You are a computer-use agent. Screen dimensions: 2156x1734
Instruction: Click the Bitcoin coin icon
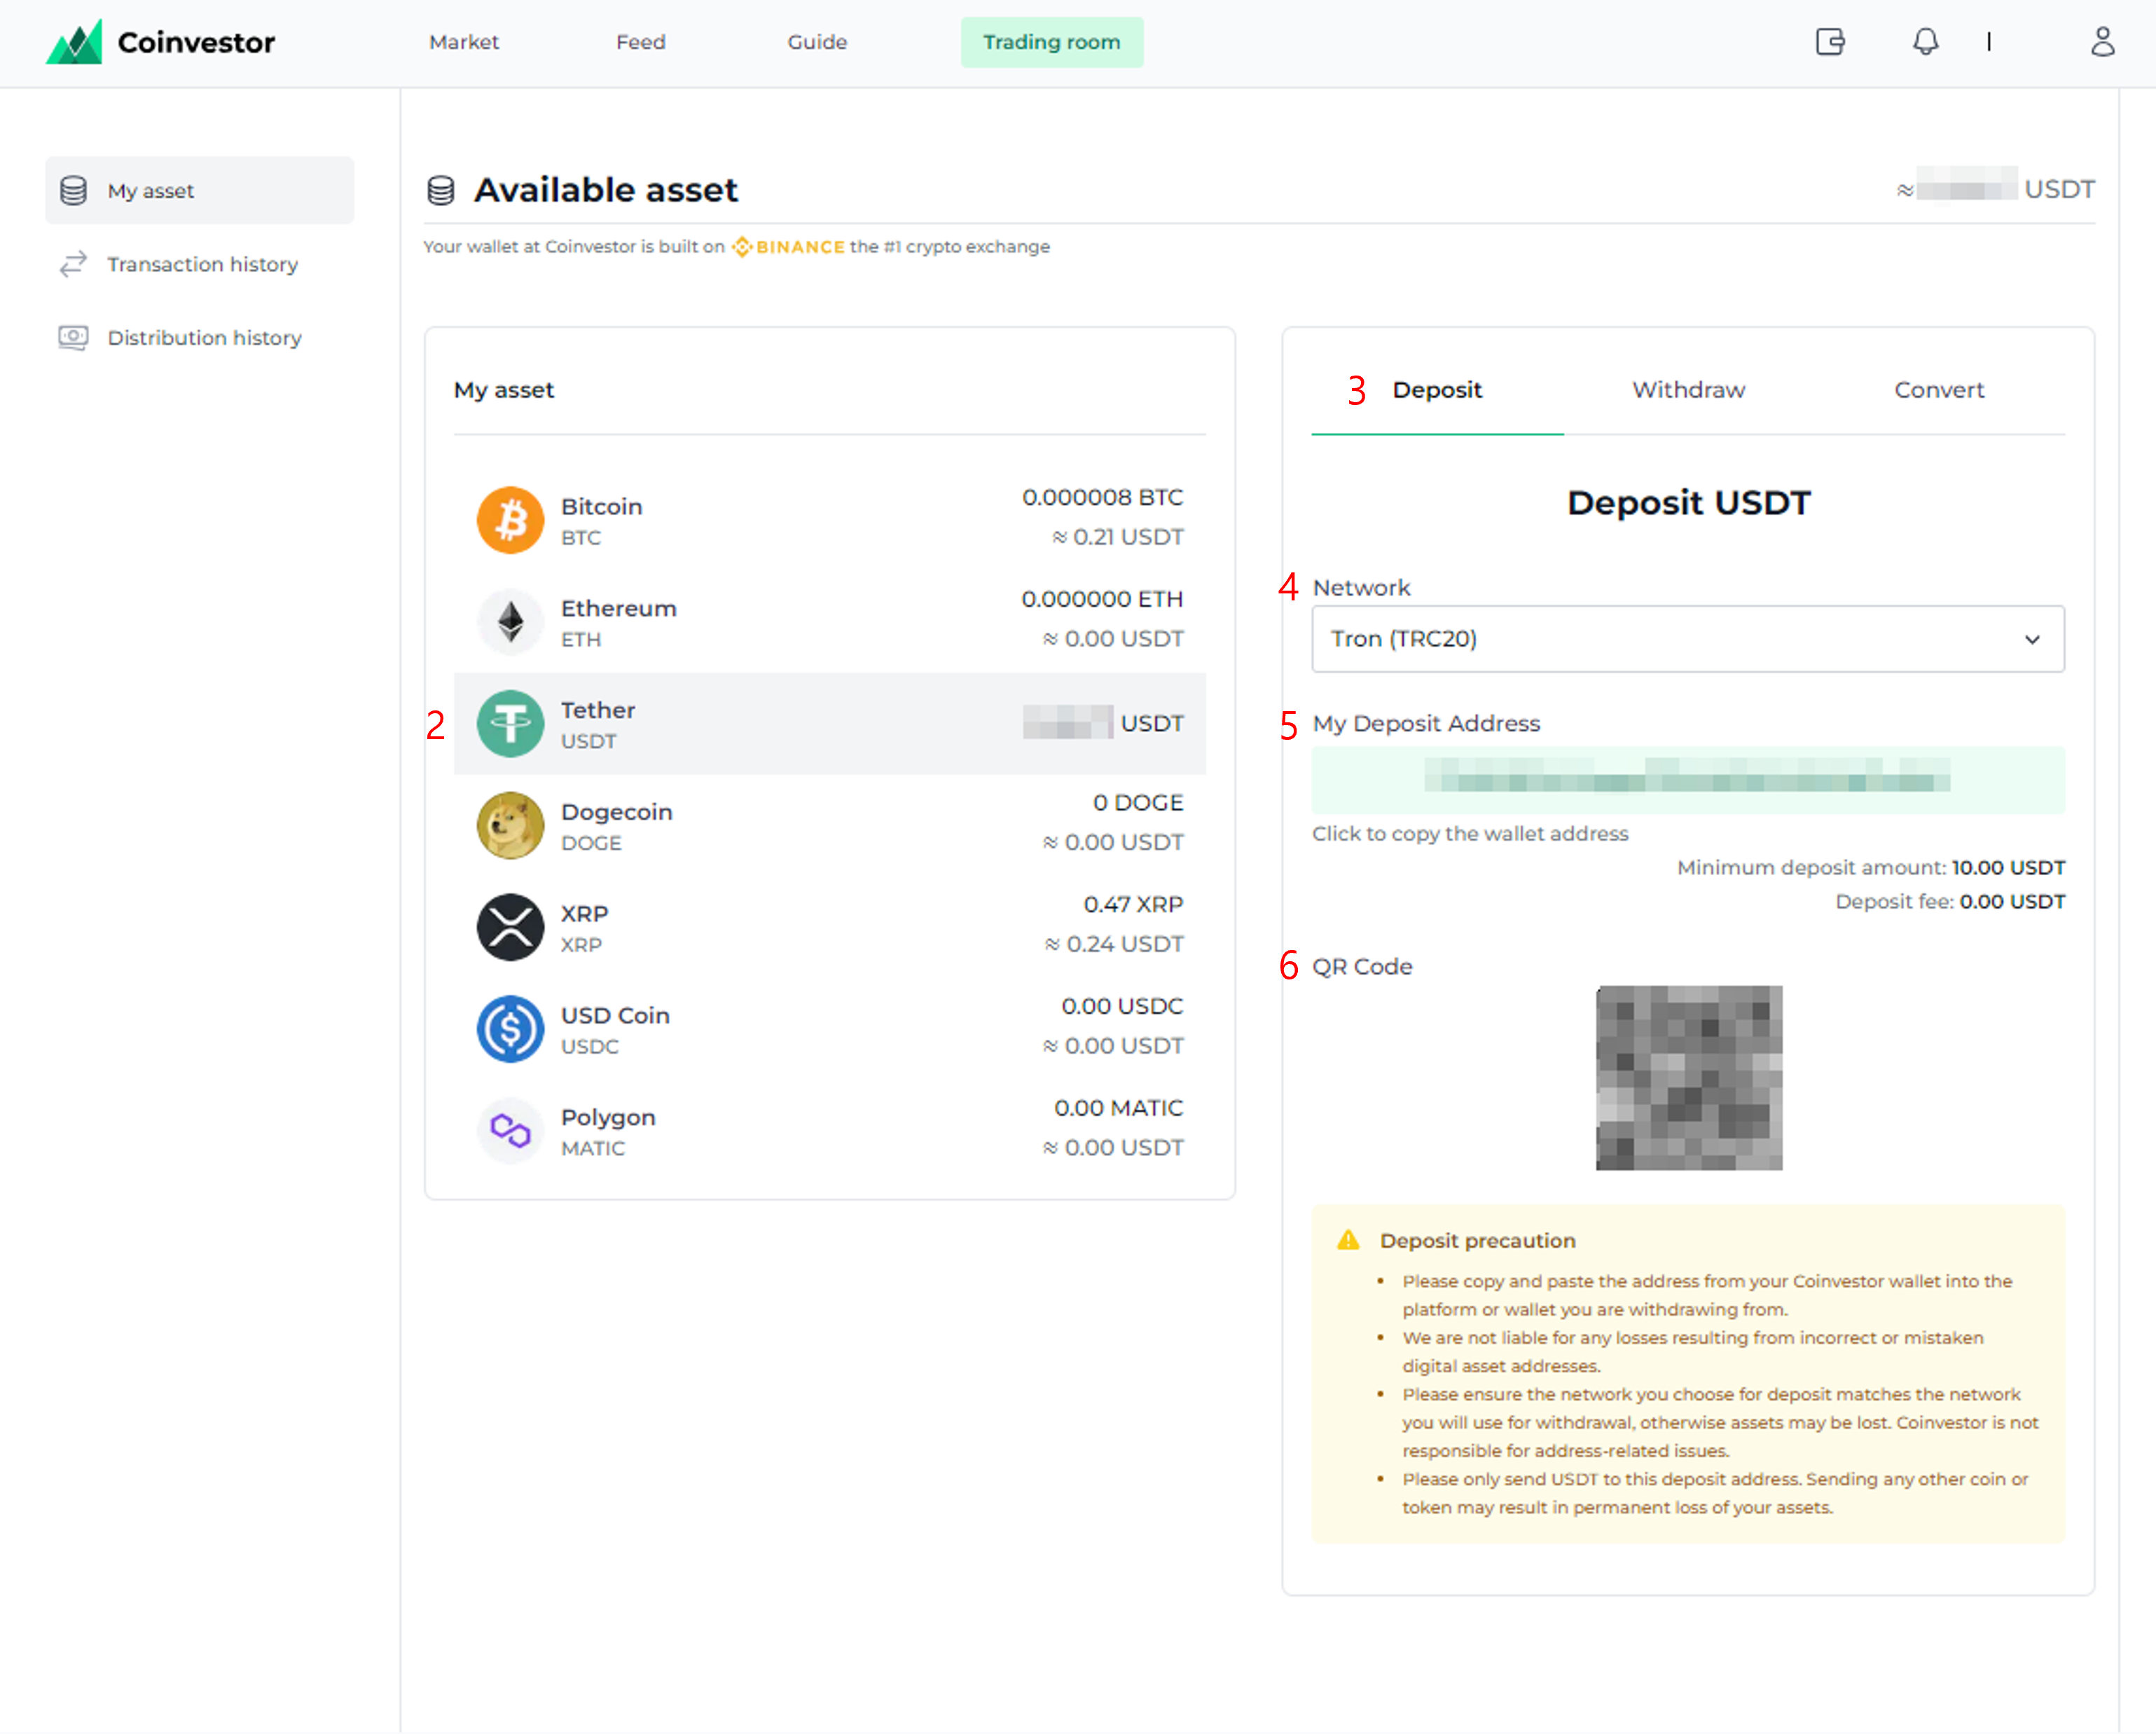pos(510,520)
